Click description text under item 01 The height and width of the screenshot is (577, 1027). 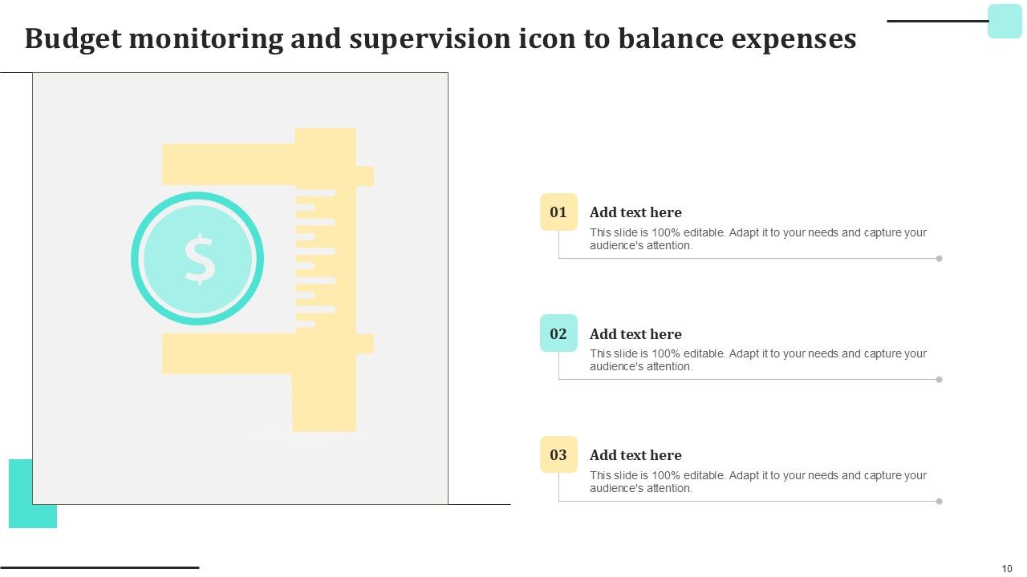tap(757, 239)
